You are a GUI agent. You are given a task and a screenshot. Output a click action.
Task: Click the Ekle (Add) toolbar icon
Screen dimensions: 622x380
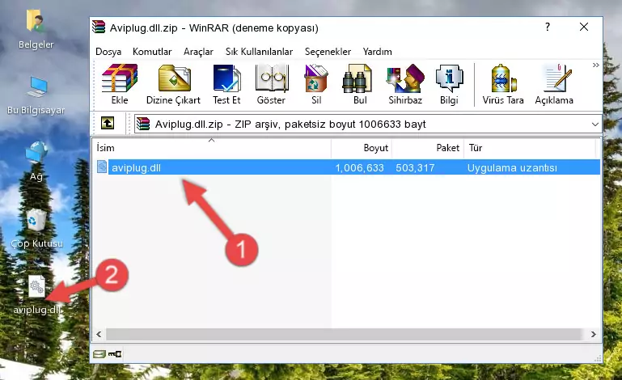120,84
